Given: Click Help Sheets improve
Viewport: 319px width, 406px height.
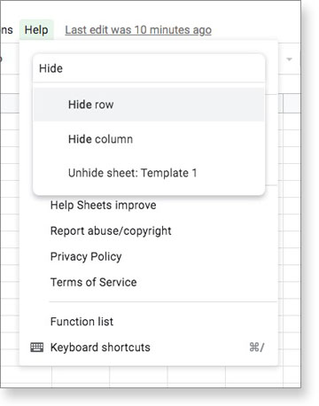Looking at the screenshot, I should [x=103, y=205].
